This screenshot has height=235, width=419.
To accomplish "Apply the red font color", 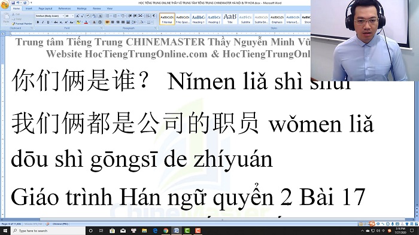I will click(86, 23).
